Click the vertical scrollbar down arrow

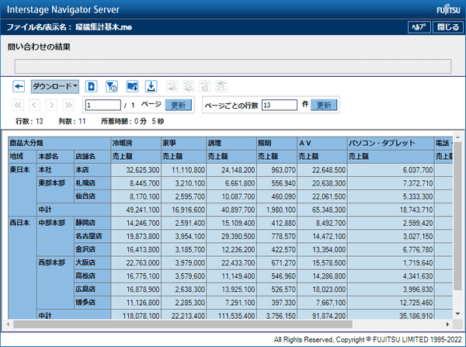457,314
